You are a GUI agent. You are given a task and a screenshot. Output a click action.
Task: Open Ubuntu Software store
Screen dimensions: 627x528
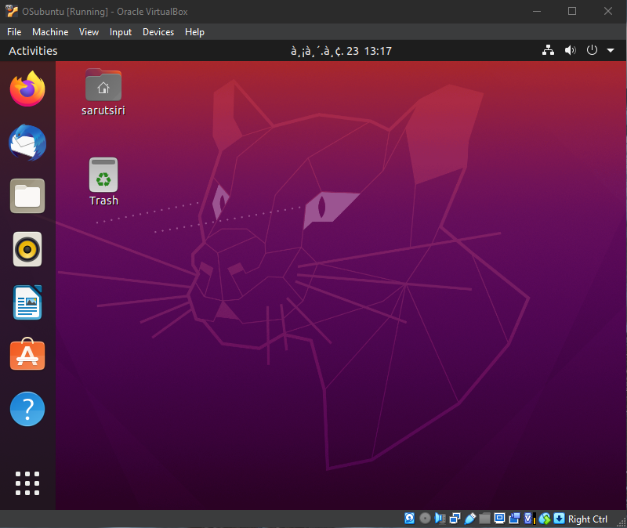27,356
